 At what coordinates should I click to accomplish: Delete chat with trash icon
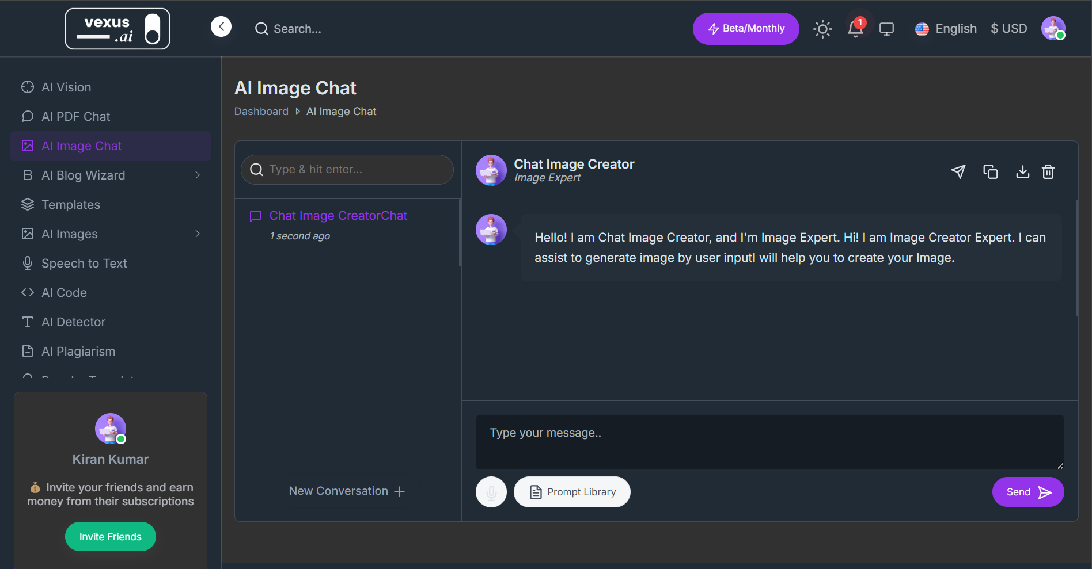coord(1048,171)
